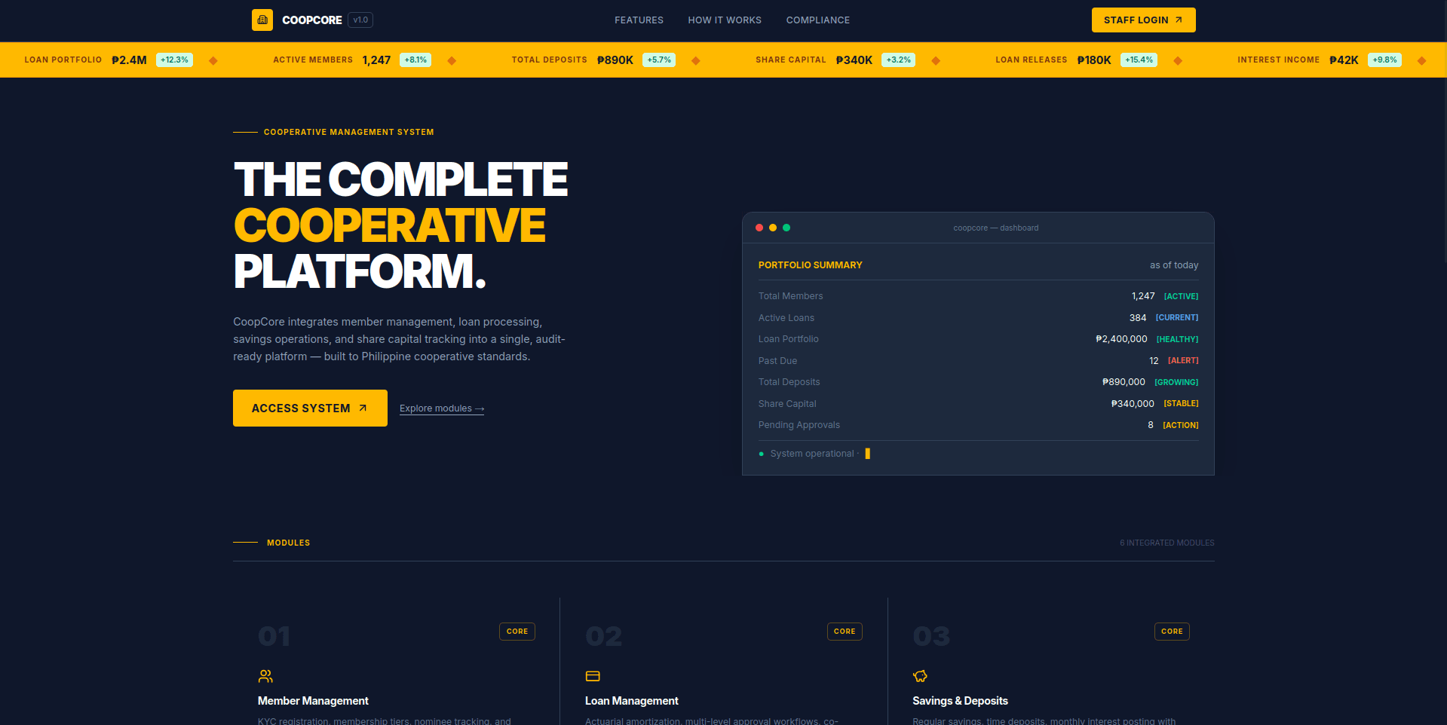Click the green status dot beside System operational
This screenshot has height=725, width=1447.
coord(760,454)
